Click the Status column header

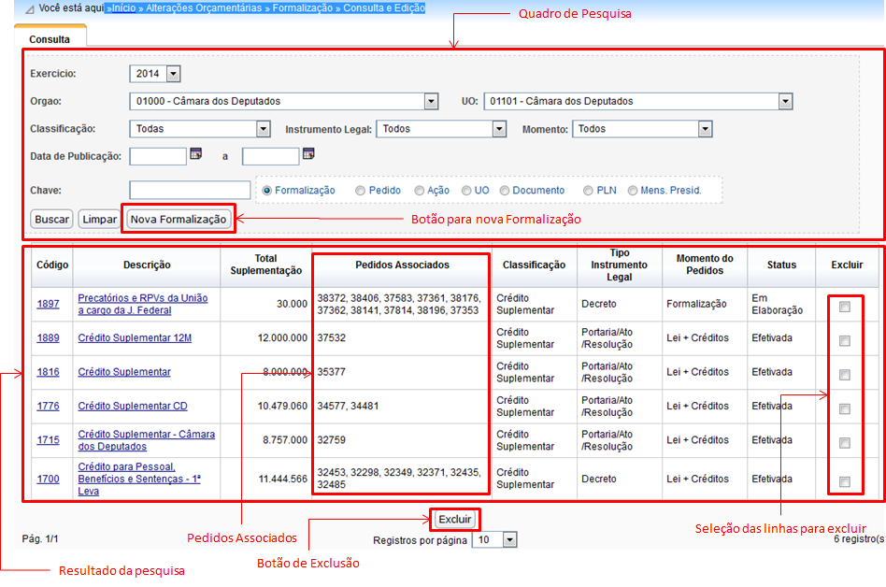pos(781,265)
